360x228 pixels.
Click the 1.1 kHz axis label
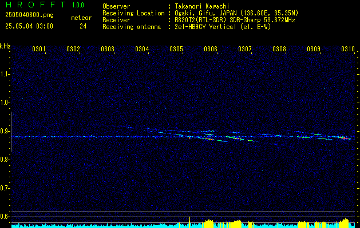pos(5,74)
